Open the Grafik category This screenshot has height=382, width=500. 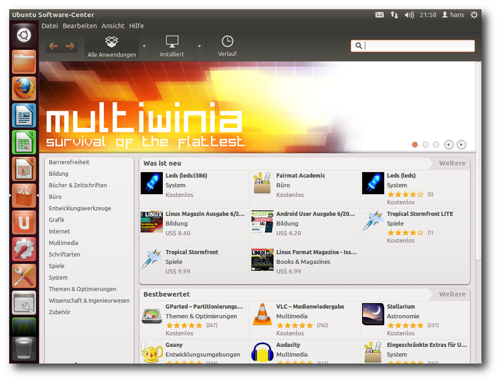tap(56, 220)
